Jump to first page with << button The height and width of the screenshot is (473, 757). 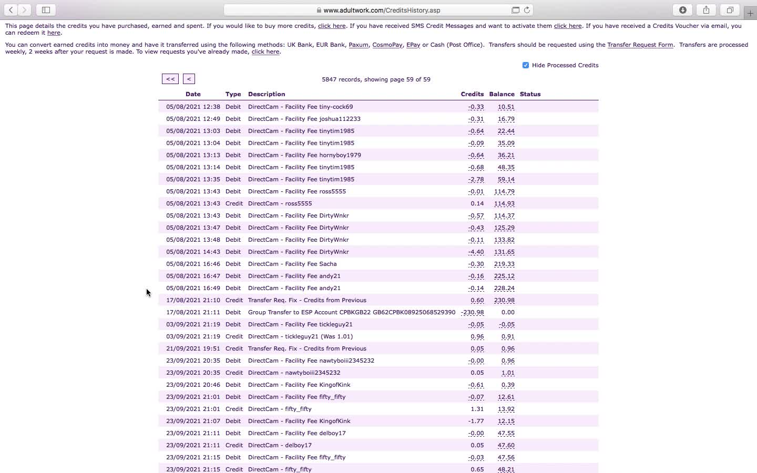[170, 79]
